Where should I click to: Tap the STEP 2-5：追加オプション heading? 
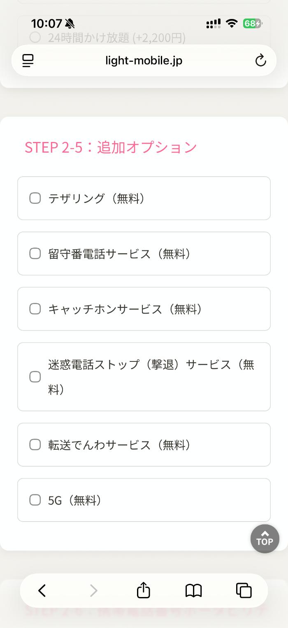pos(111,147)
